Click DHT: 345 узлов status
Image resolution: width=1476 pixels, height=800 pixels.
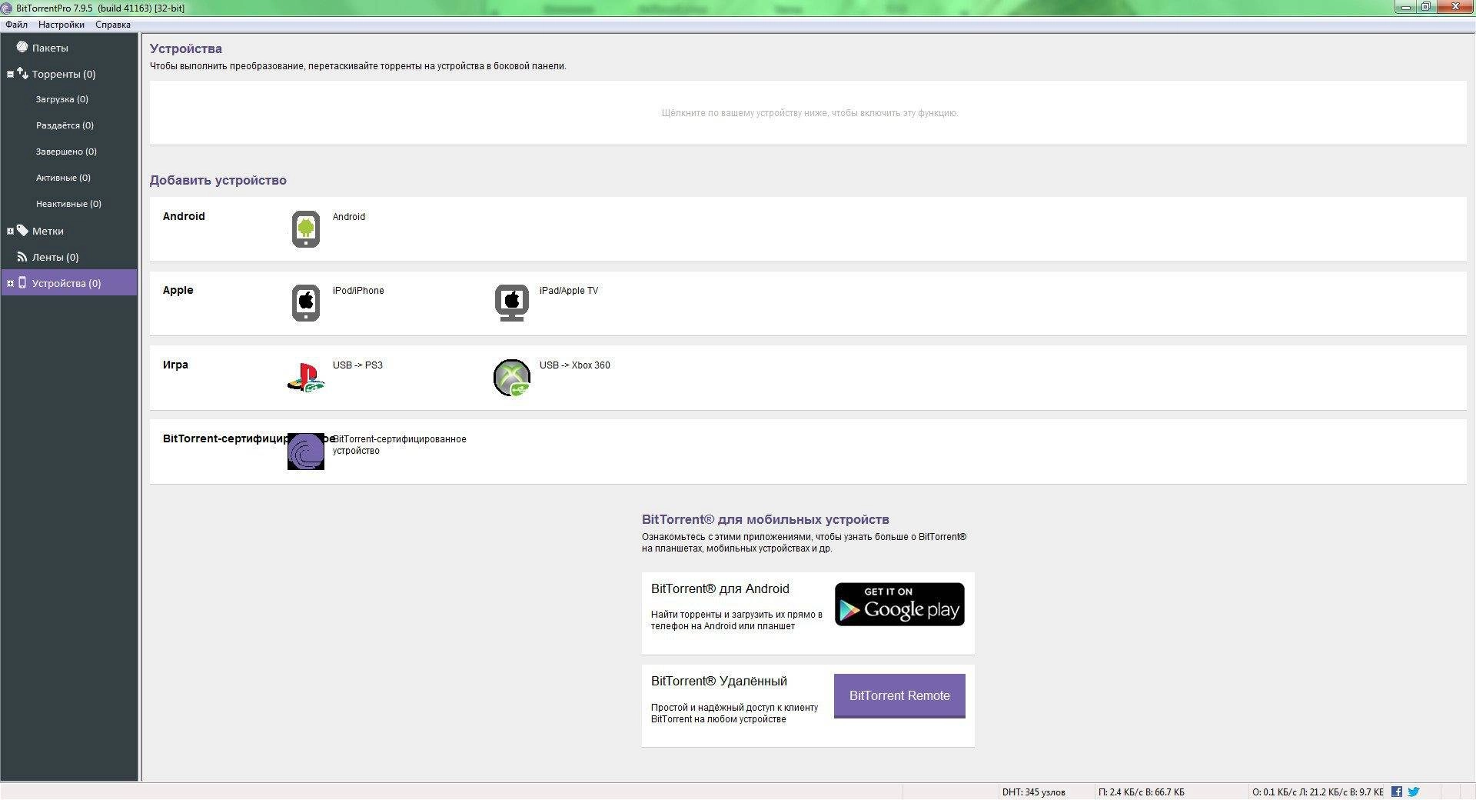[1034, 792]
